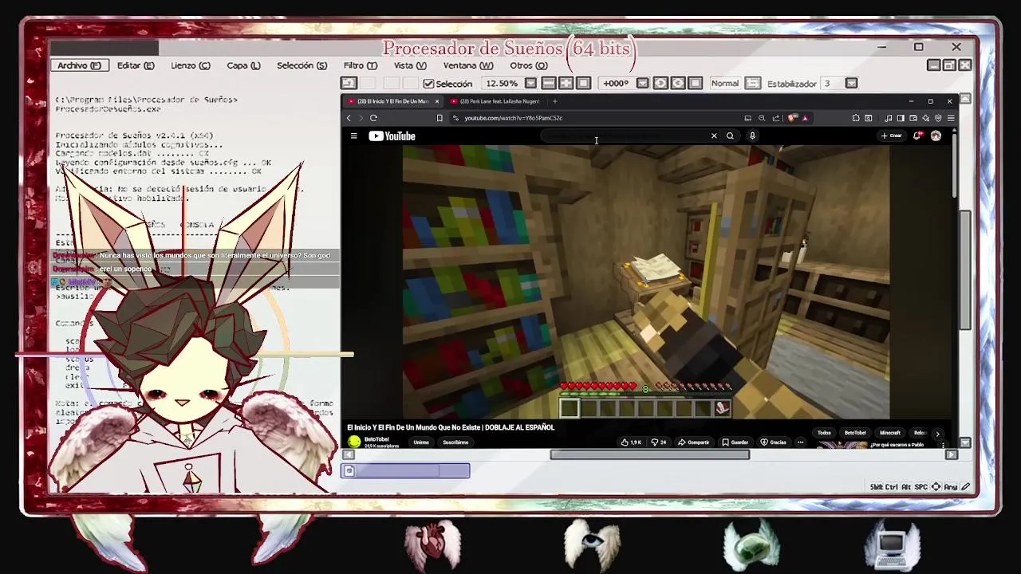Click the YouTube logo
1021x574 pixels.
(x=392, y=136)
